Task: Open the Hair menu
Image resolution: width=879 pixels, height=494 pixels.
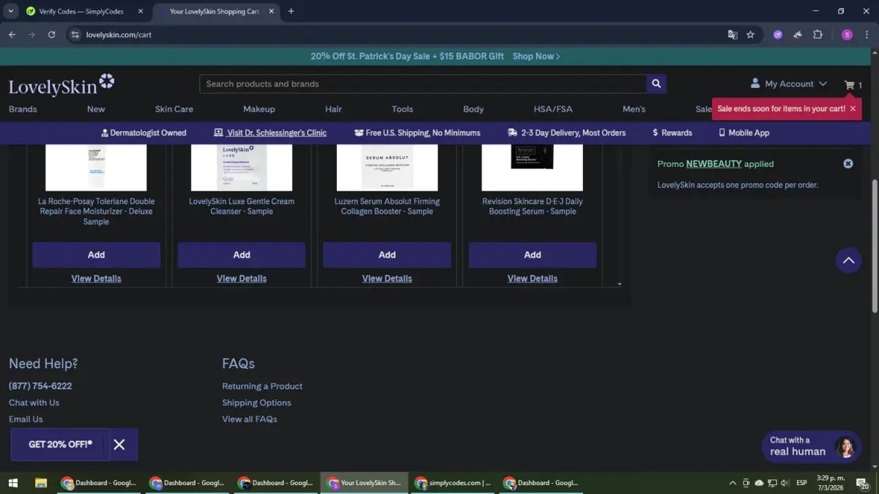Action: (x=333, y=109)
